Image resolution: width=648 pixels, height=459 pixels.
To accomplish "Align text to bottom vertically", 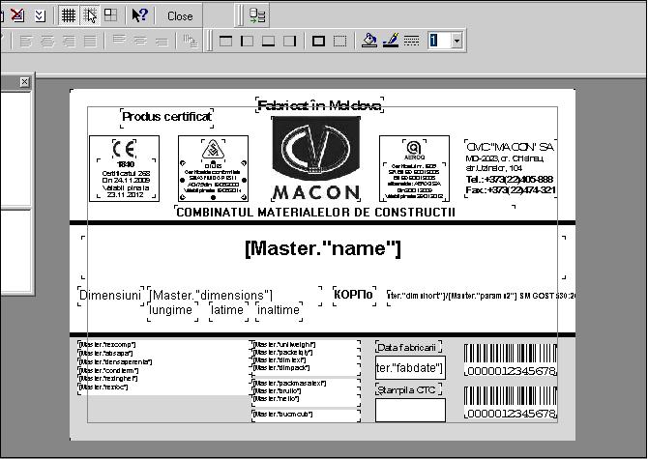I will 162,41.
